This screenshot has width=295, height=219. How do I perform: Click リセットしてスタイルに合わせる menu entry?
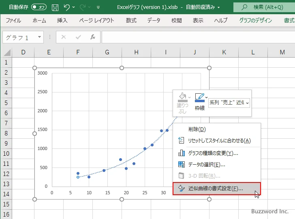[219, 141]
